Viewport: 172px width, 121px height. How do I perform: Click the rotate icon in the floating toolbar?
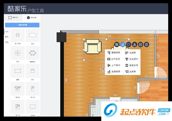pyautogui.click(x=129, y=44)
